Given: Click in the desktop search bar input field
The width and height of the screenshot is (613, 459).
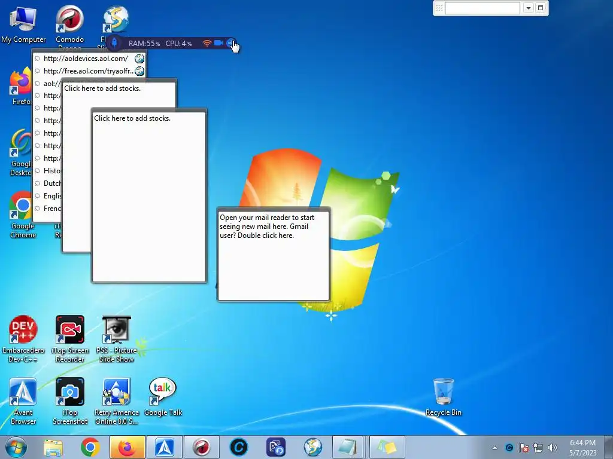Looking at the screenshot, I should pyautogui.click(x=482, y=8).
